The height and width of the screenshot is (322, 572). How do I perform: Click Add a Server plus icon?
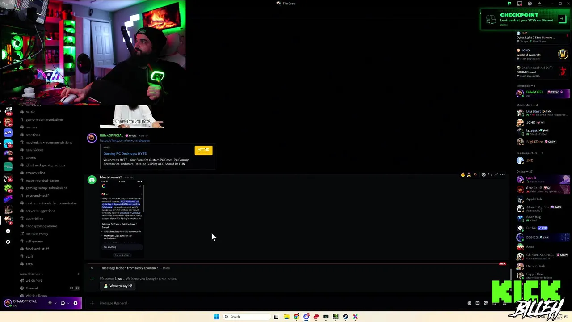coord(8,231)
